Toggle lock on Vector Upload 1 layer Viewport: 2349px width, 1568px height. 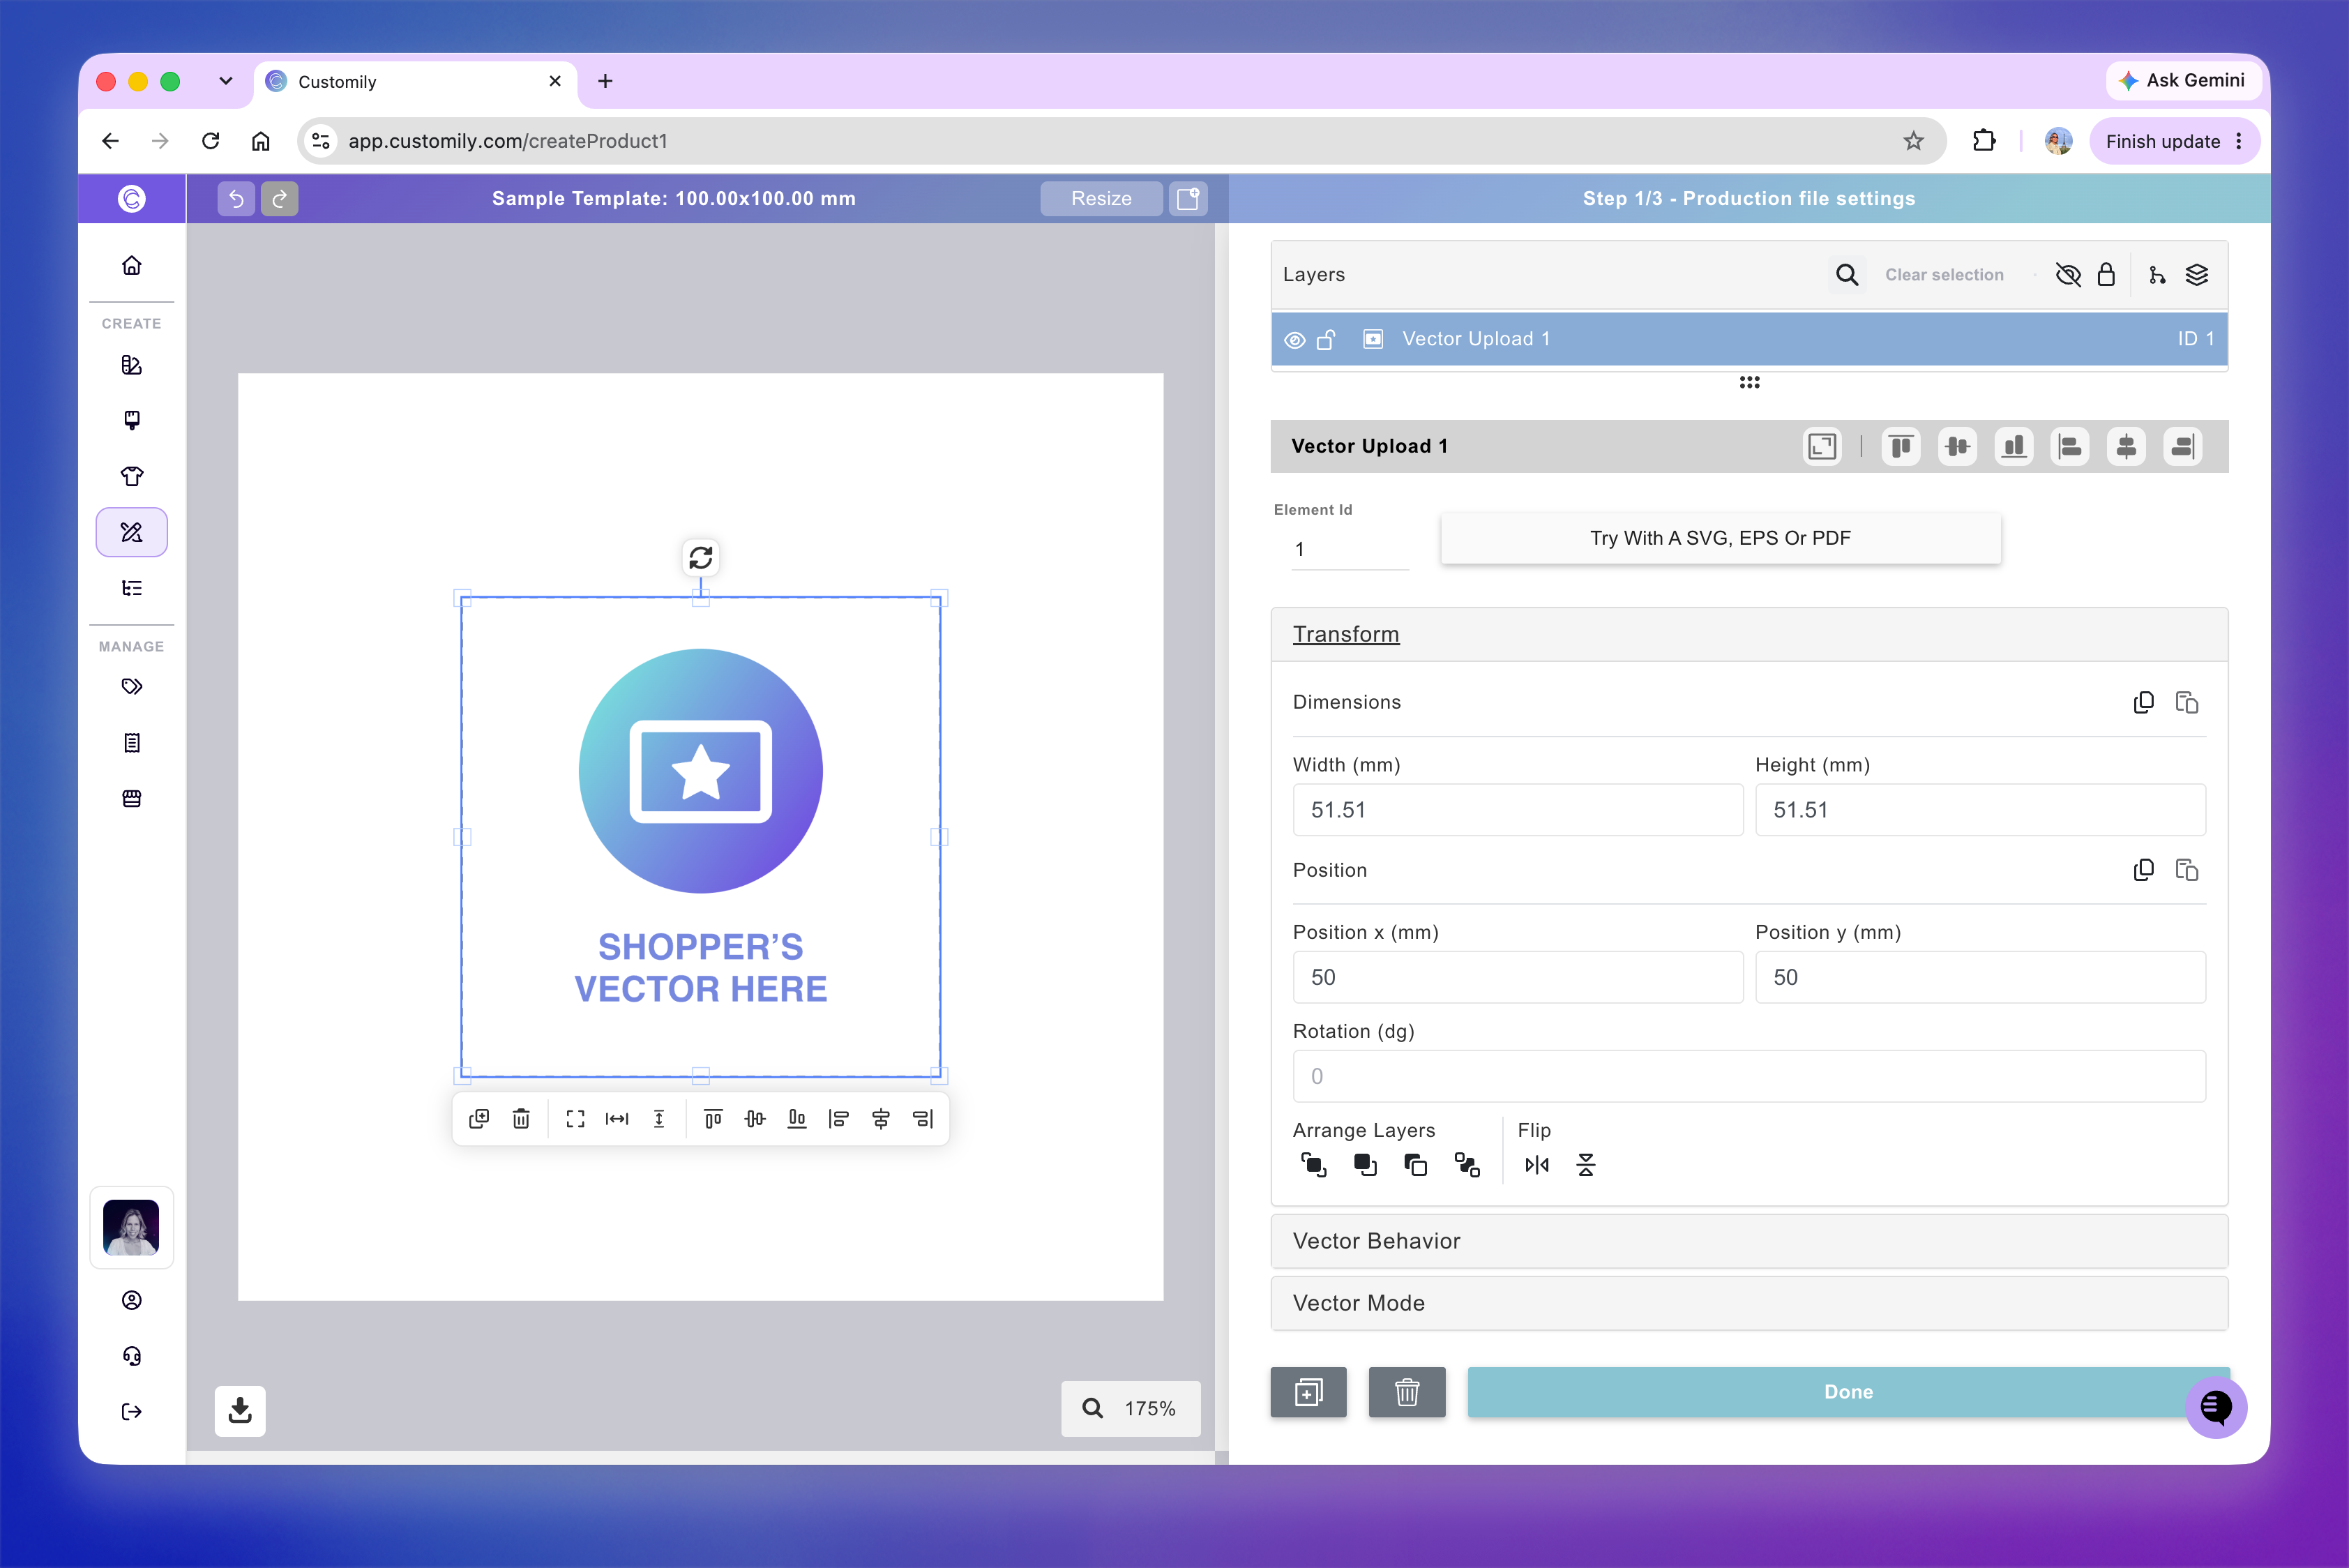click(x=1326, y=340)
